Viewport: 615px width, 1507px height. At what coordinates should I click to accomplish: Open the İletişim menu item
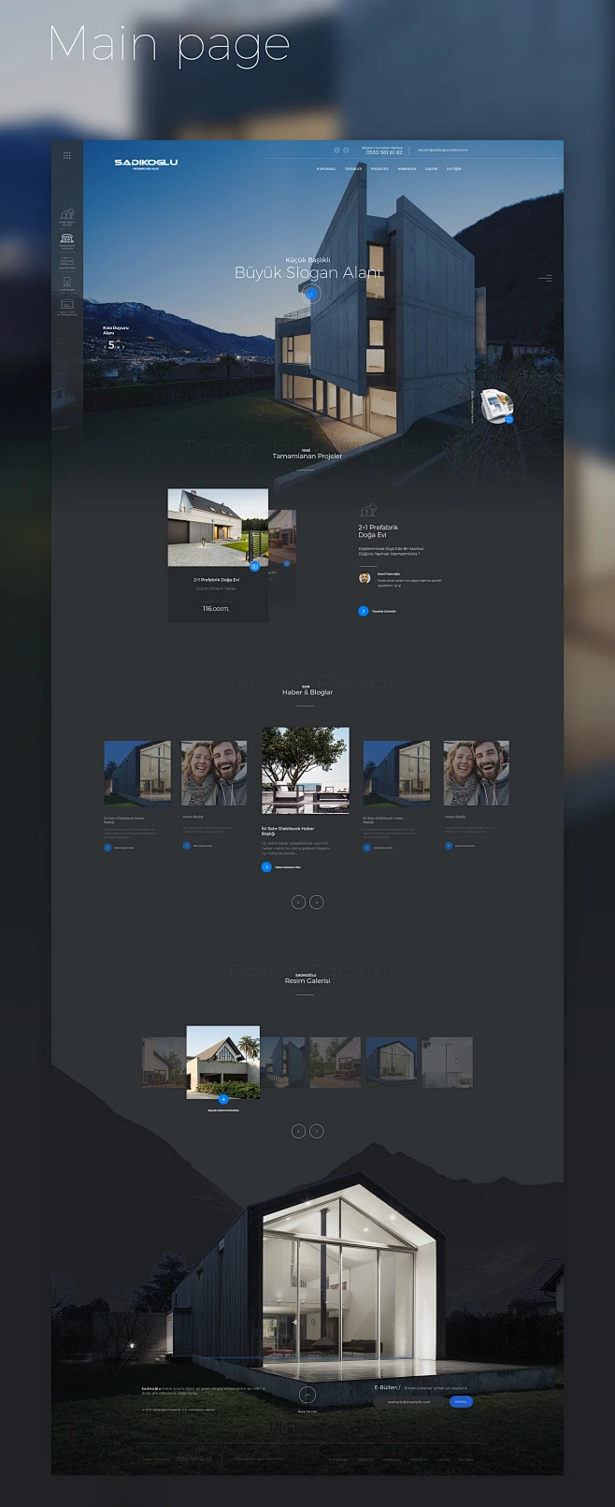click(x=453, y=169)
